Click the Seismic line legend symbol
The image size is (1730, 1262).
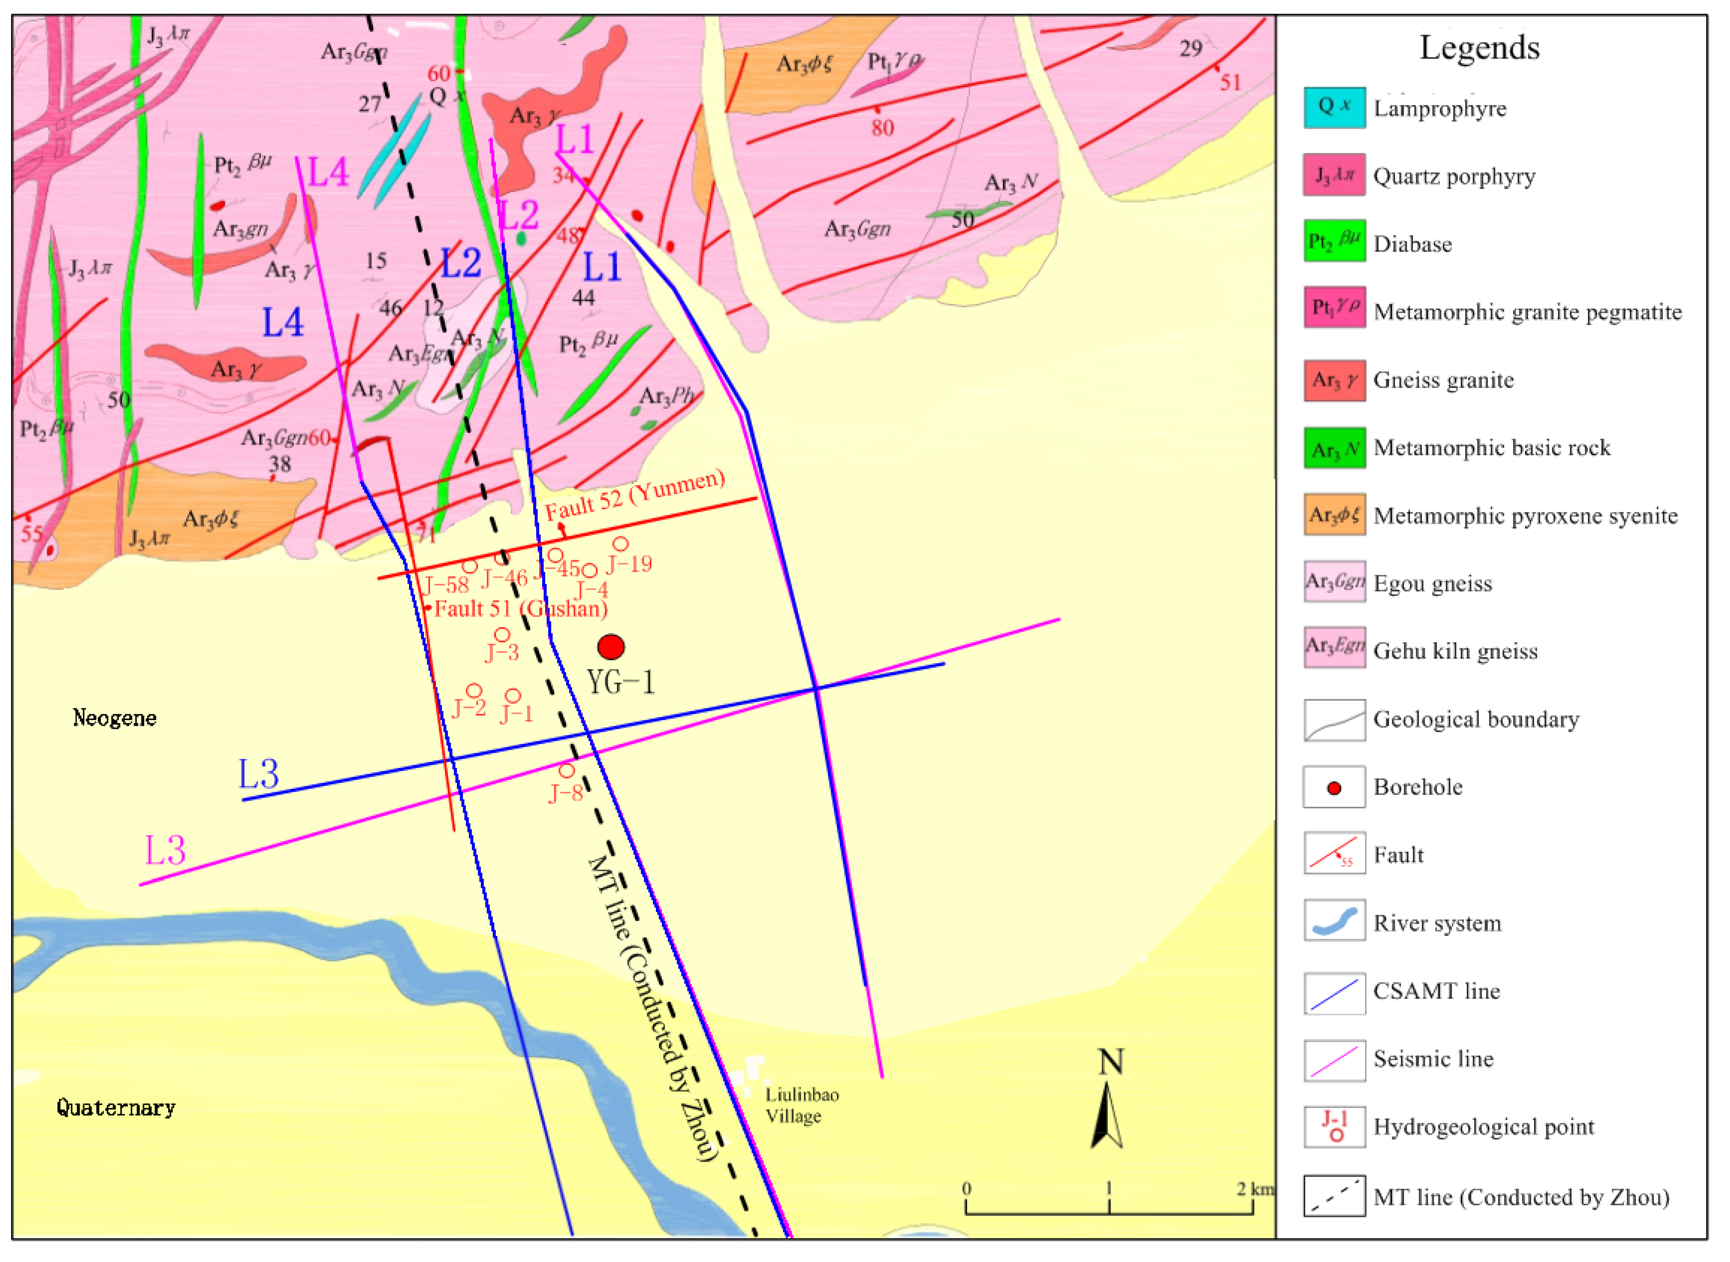coord(1334,1060)
